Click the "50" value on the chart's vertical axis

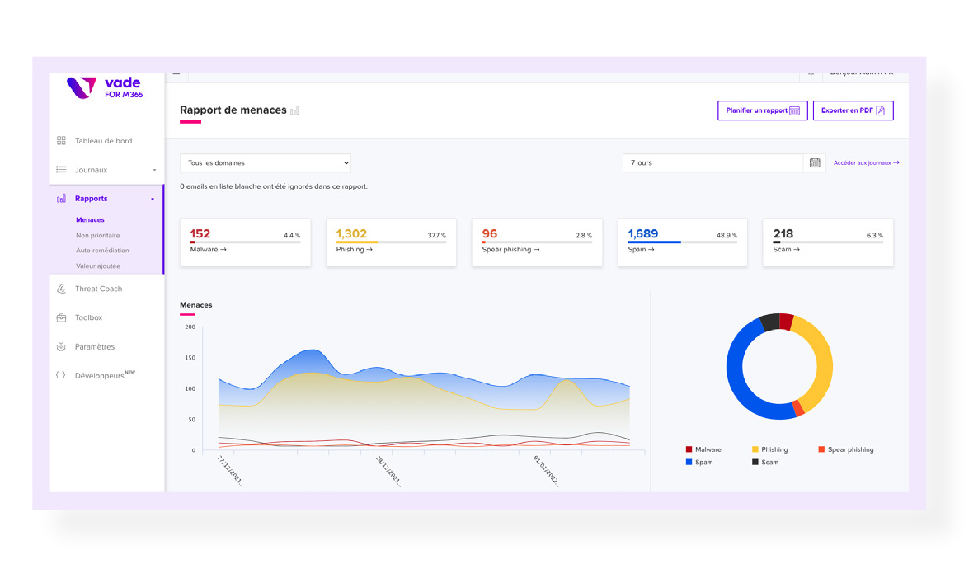192,420
